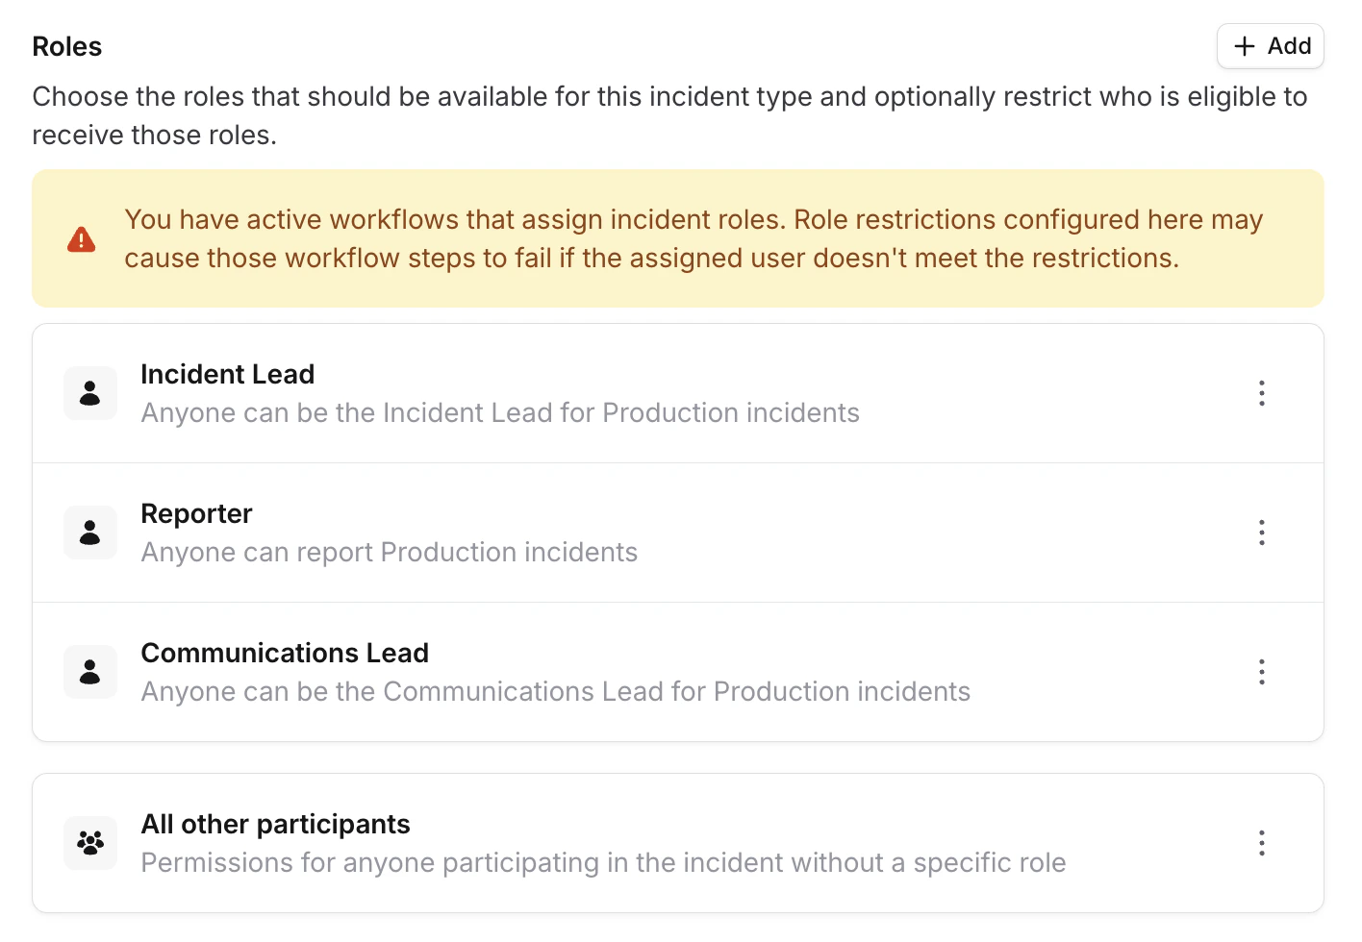1362x942 pixels.
Task: Select the All other participants row
Action: point(577,842)
